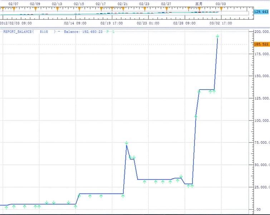Click the Balance: 192,480.23 readout text

[x=83, y=32]
